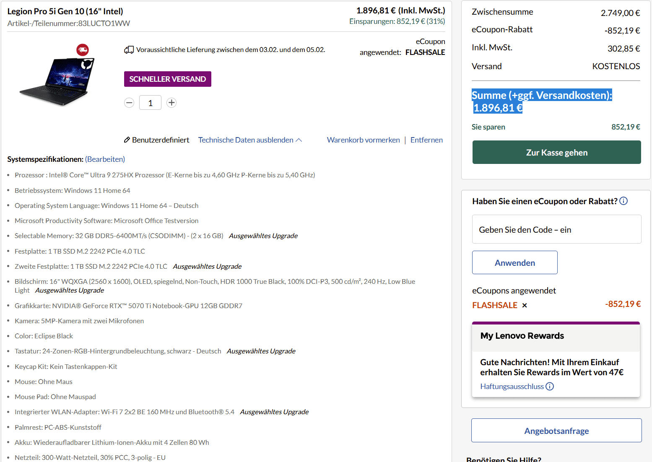The height and width of the screenshot is (462, 652).
Task: Click the SCHNELLER VERSAND badge
Action: tap(168, 79)
